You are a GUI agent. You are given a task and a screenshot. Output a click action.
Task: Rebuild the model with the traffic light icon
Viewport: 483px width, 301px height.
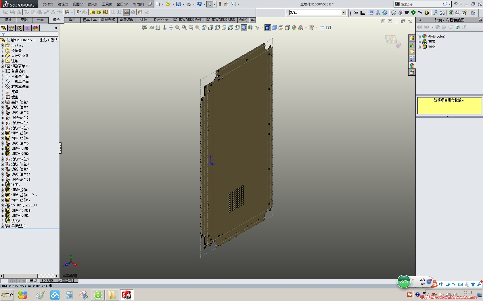[x=220, y=4]
